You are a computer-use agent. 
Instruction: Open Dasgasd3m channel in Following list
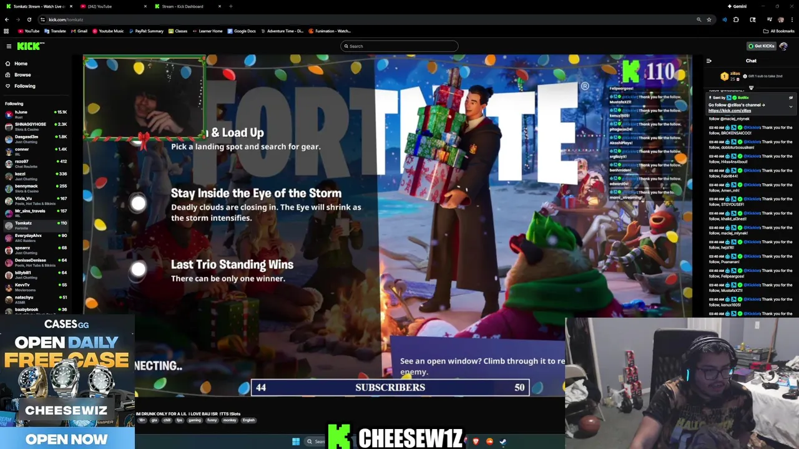click(36, 139)
